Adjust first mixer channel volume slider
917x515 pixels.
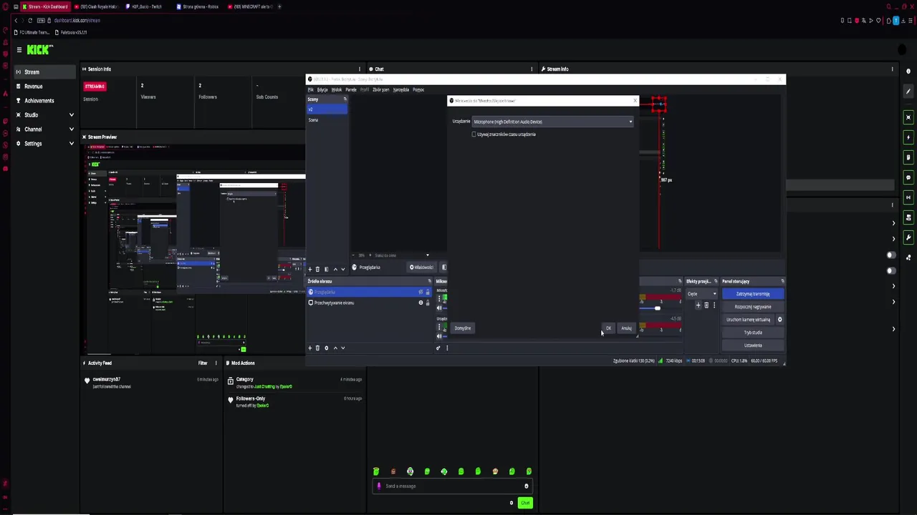[658, 308]
